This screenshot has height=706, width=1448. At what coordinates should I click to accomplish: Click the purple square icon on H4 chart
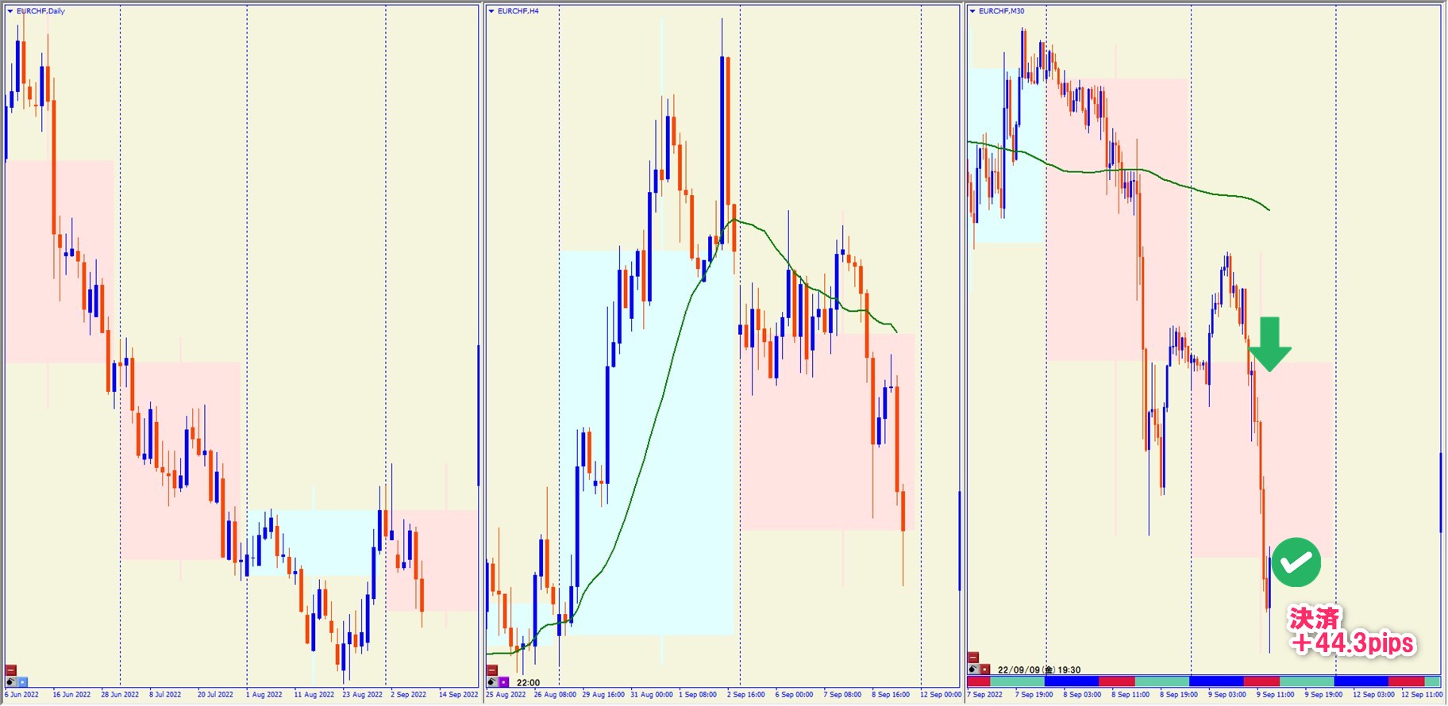pos(503,681)
